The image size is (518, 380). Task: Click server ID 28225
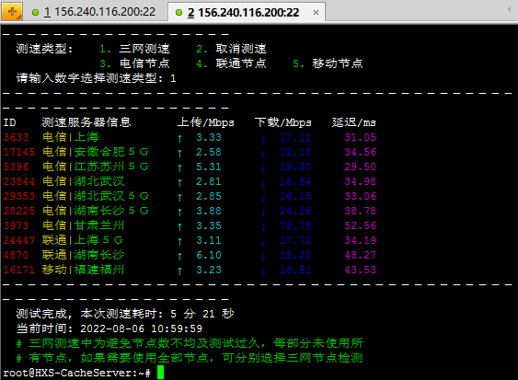[x=18, y=211]
